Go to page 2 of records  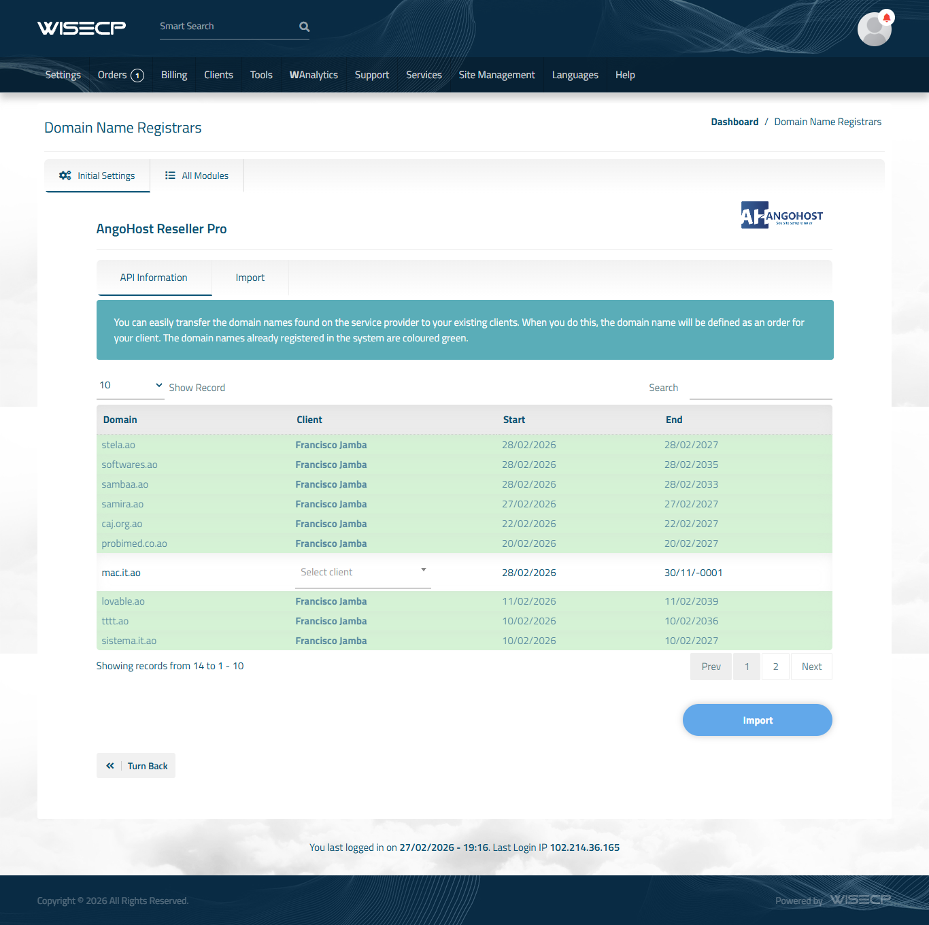775,667
